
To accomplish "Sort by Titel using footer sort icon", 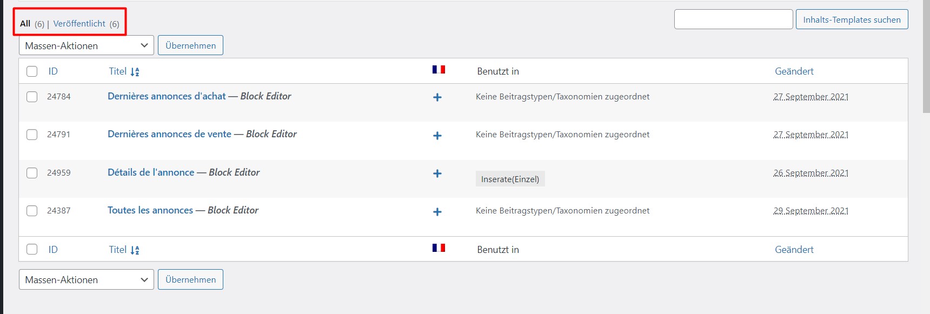I will pyautogui.click(x=135, y=250).
